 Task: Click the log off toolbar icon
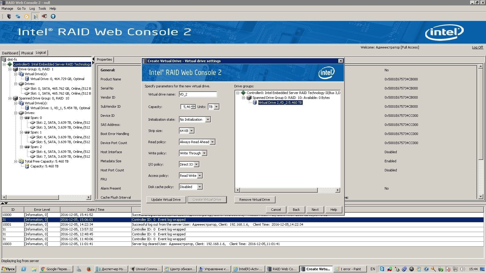click(x=44, y=16)
